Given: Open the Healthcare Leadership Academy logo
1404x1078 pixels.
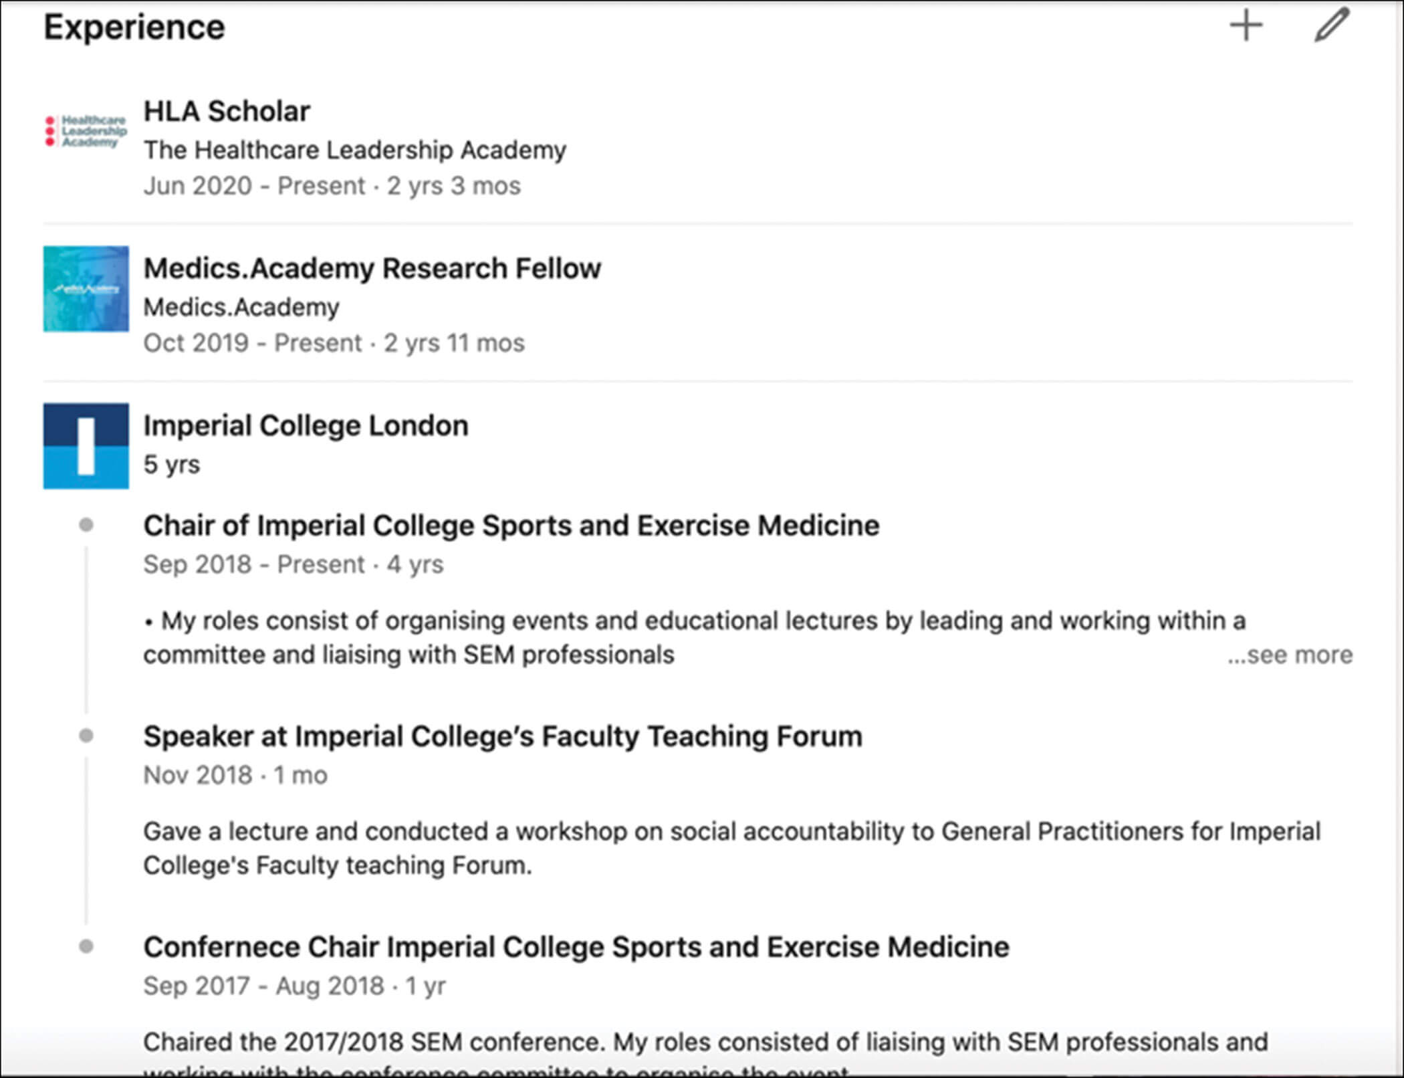Looking at the screenshot, I should 86,131.
